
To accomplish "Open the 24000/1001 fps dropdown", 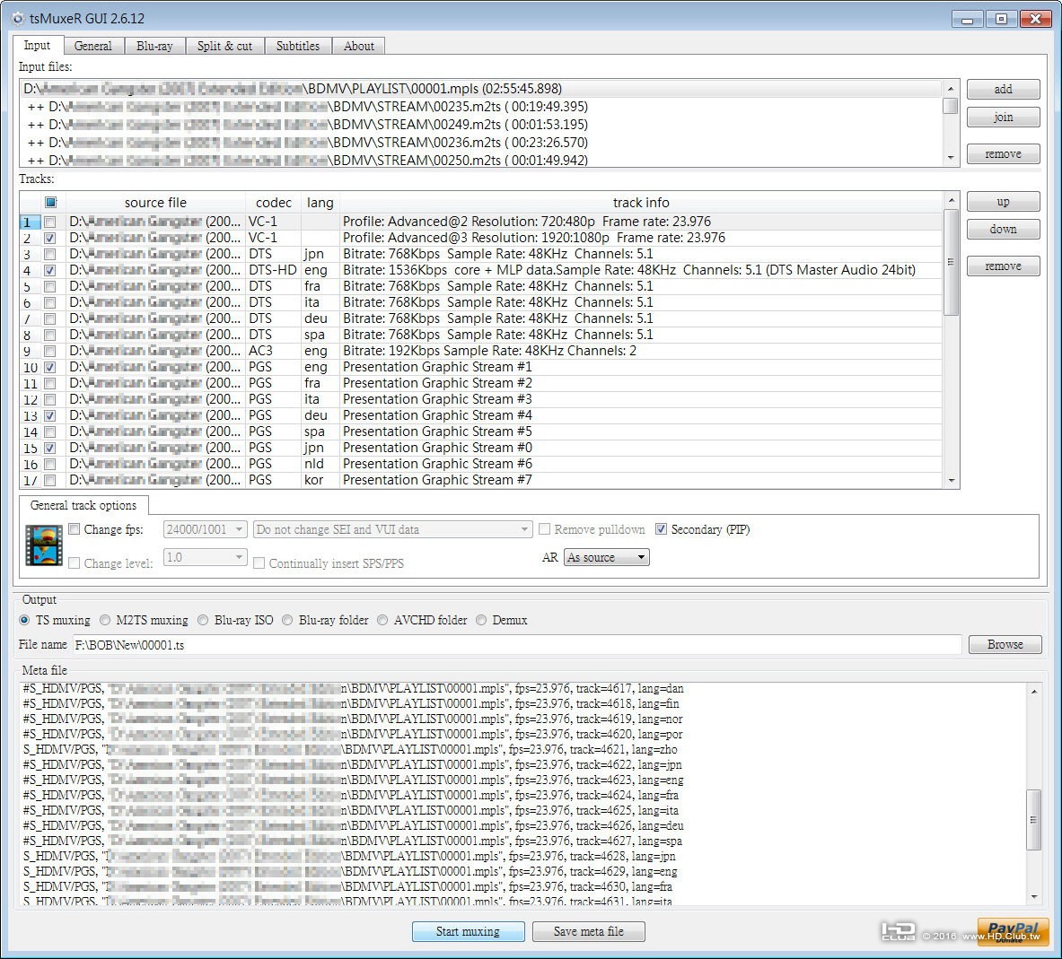I will [205, 529].
